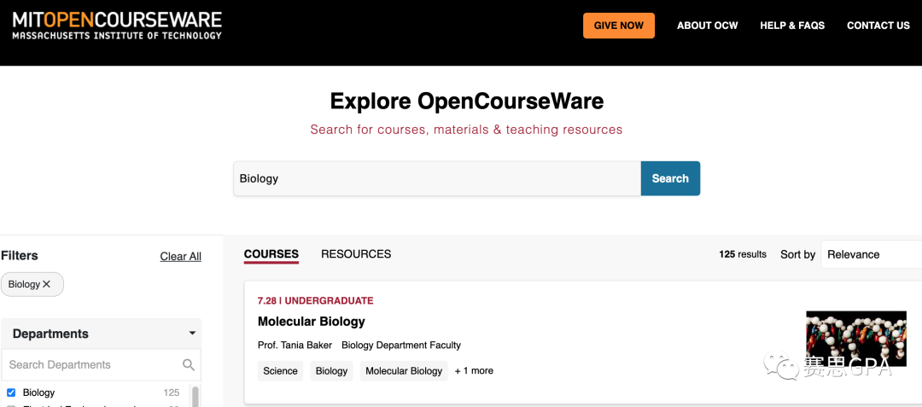Image resolution: width=922 pixels, height=407 pixels.
Task: Open the Molecular Biology course title
Action: coord(311,322)
